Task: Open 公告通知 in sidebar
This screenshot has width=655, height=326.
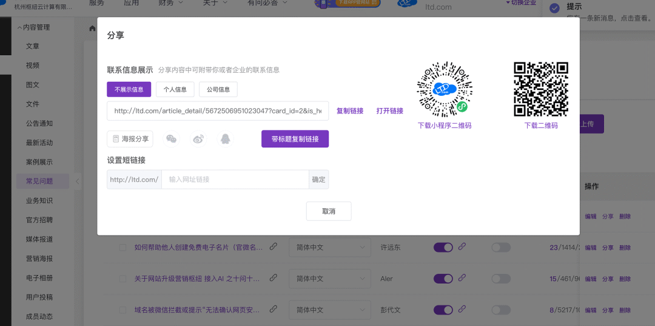Action: pos(39,123)
